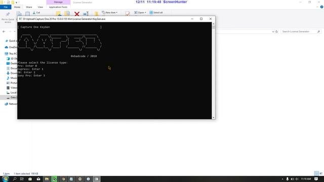Click the KeyGen console window system icon
Image resolution: width=324 pixels, height=182 pixels.
[x=20, y=19]
